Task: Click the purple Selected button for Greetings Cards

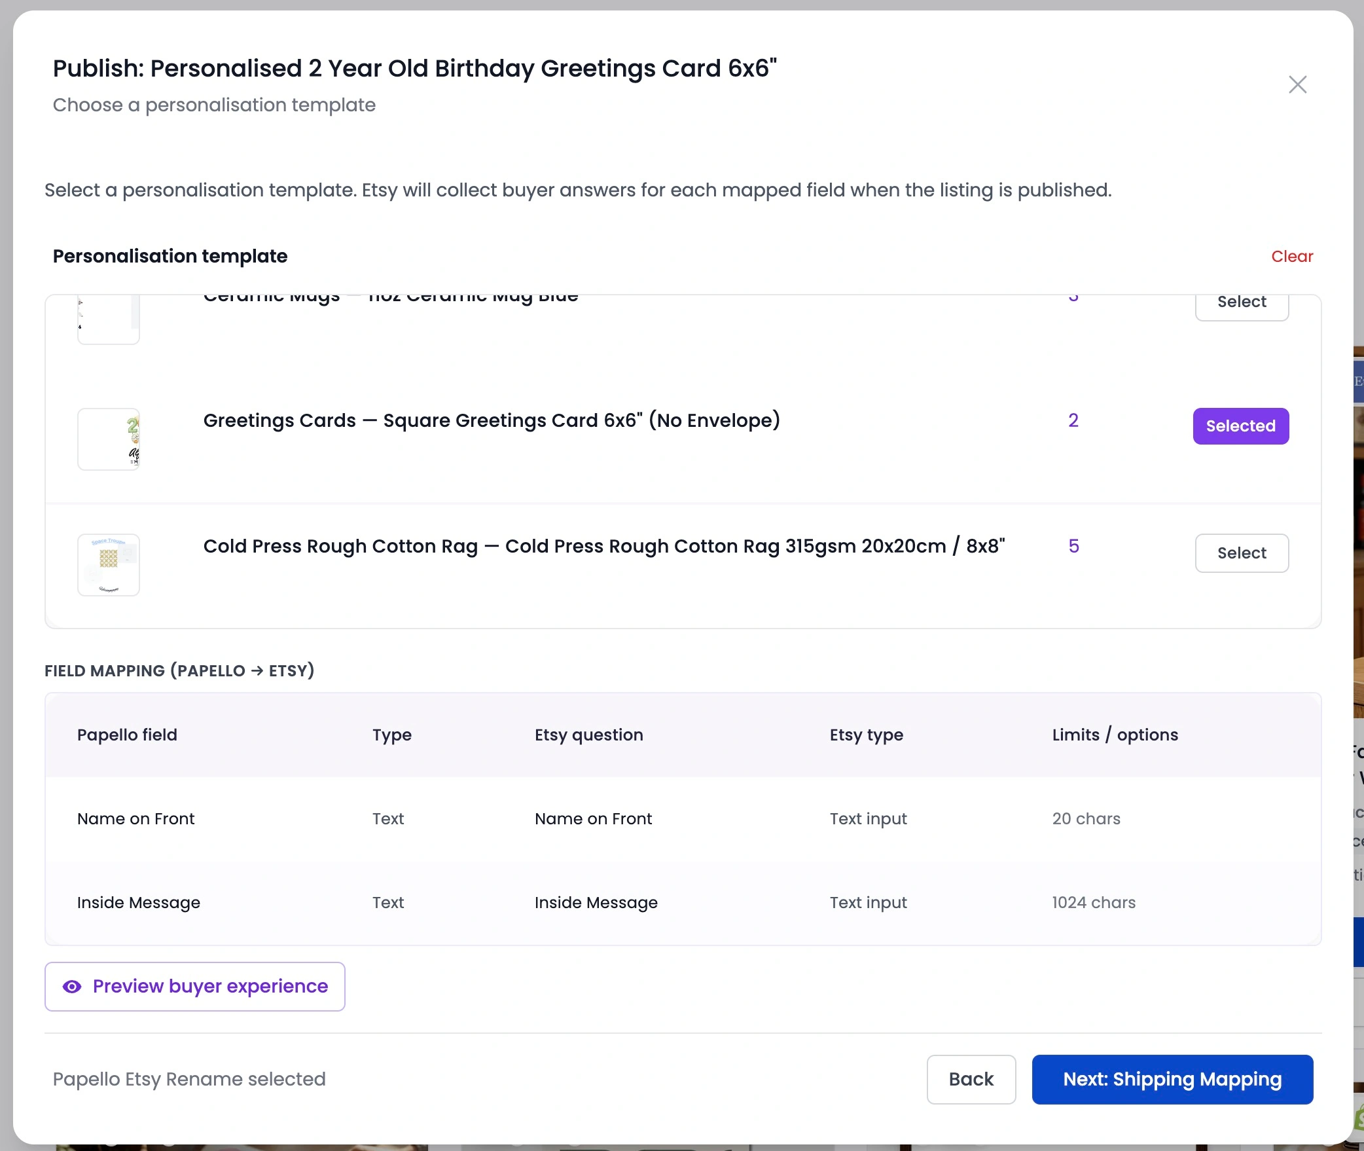Action: 1241,426
